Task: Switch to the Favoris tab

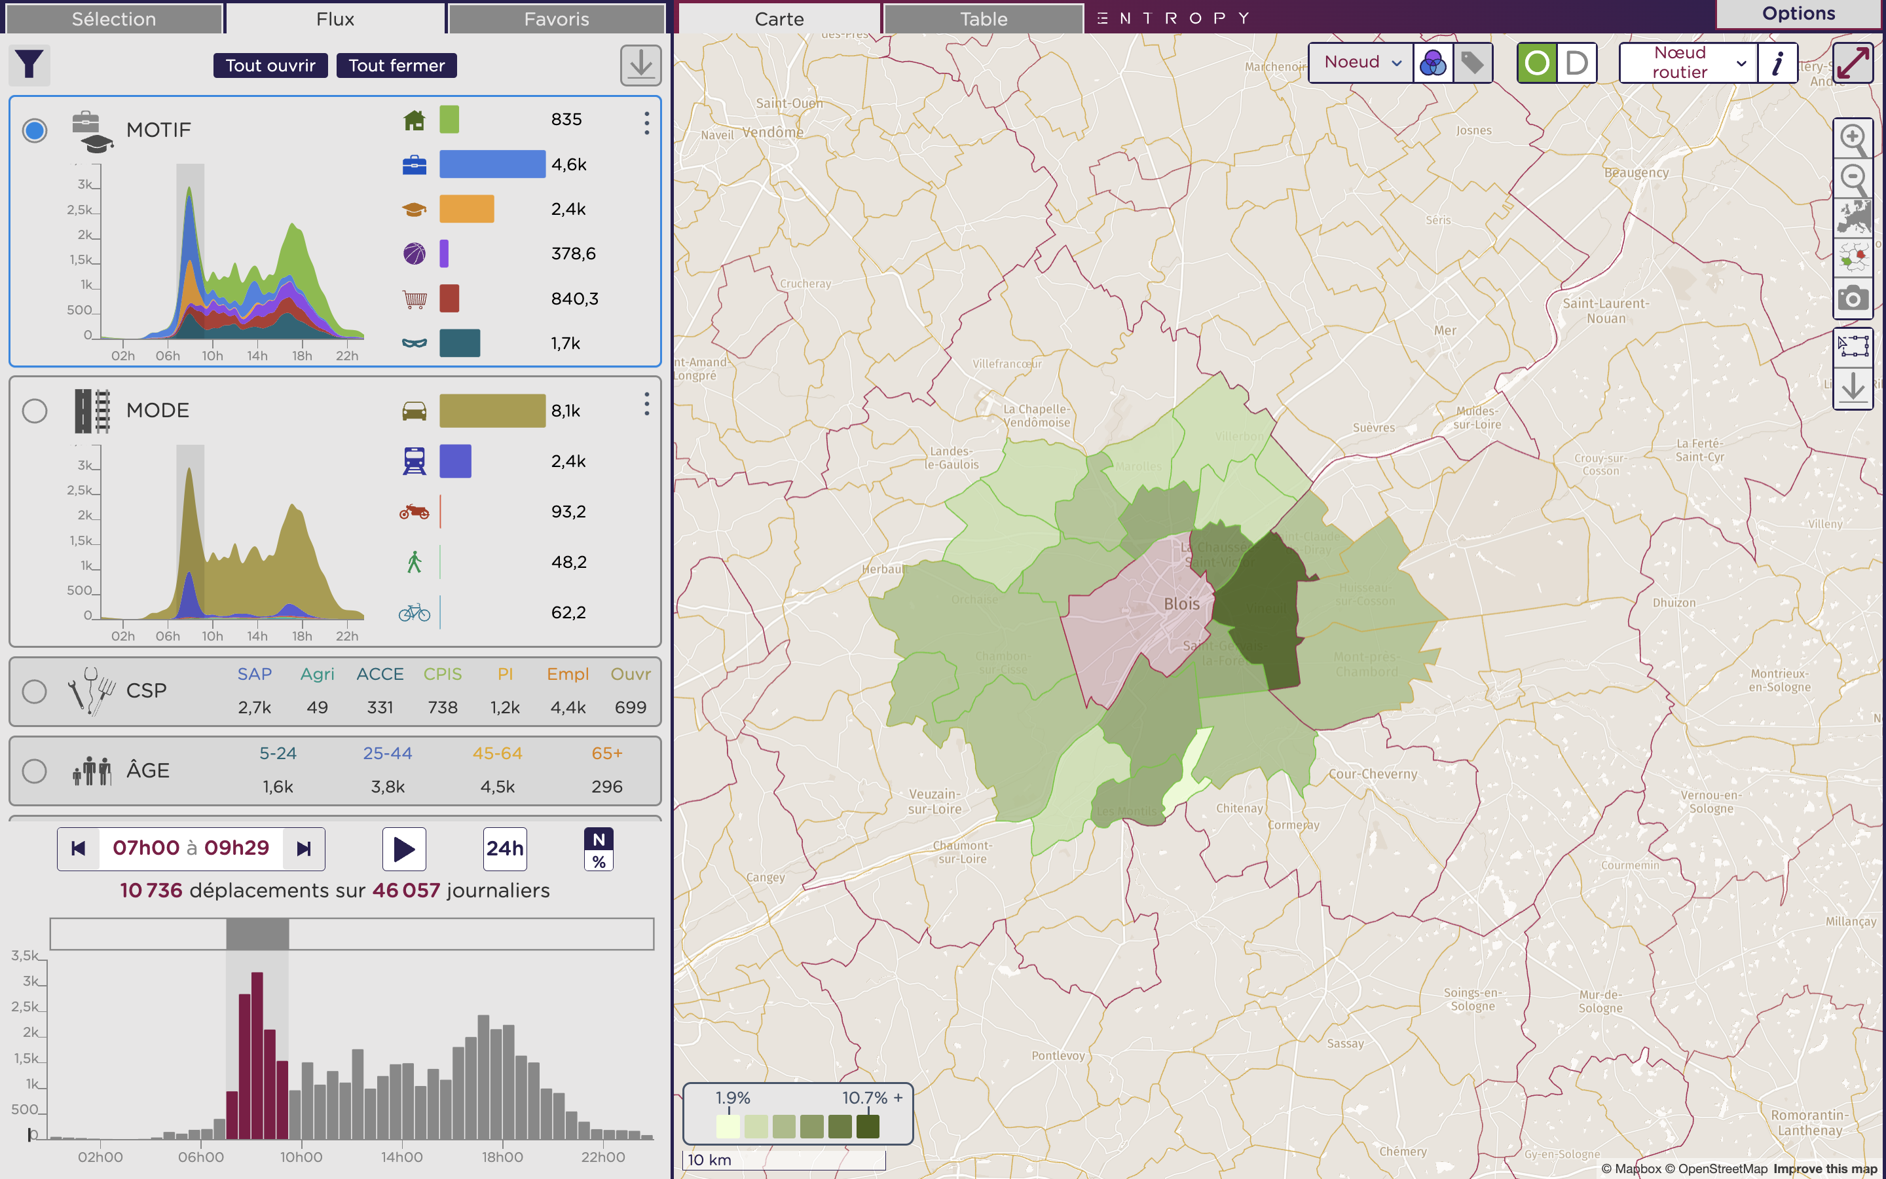Action: [557, 19]
